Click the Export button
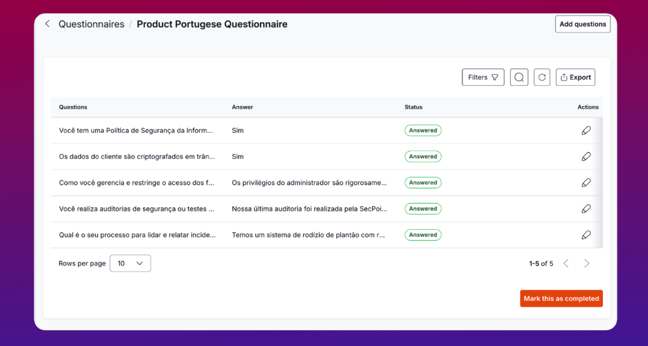 pyautogui.click(x=575, y=77)
